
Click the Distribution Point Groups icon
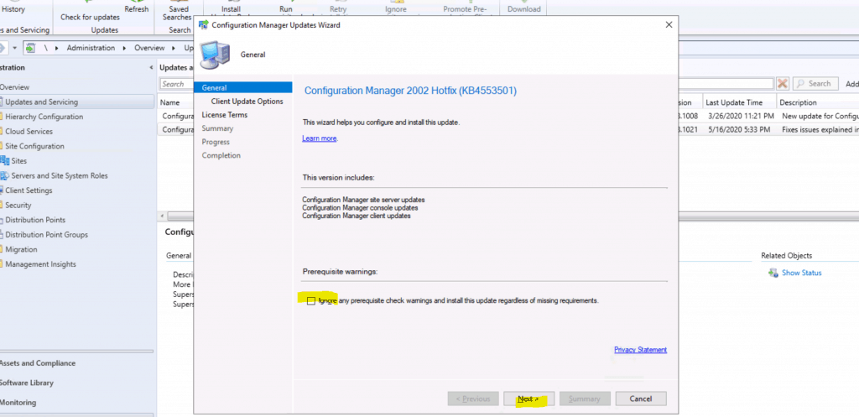tap(2, 235)
